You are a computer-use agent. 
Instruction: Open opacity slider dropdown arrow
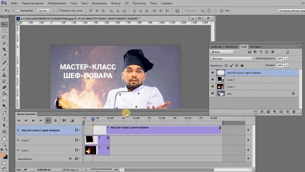[287, 58]
